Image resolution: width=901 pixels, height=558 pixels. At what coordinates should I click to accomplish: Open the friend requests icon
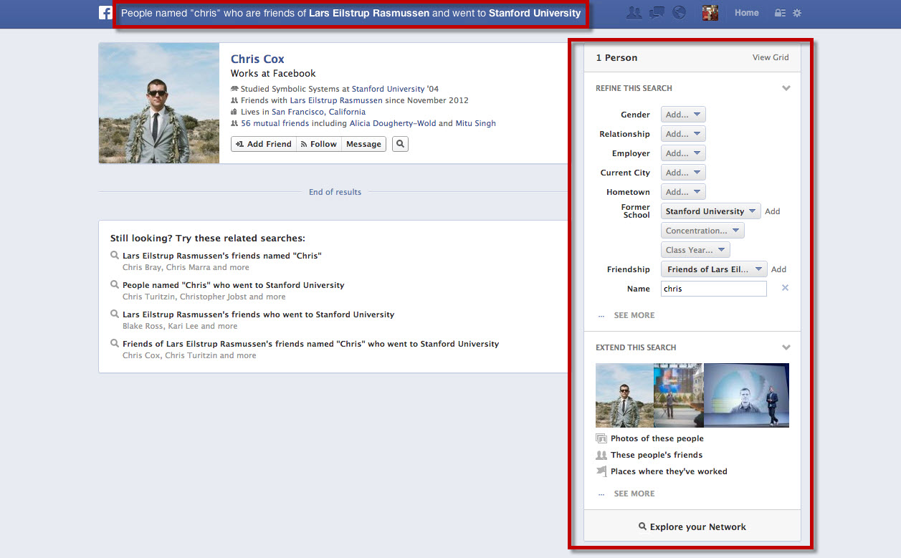(x=634, y=13)
